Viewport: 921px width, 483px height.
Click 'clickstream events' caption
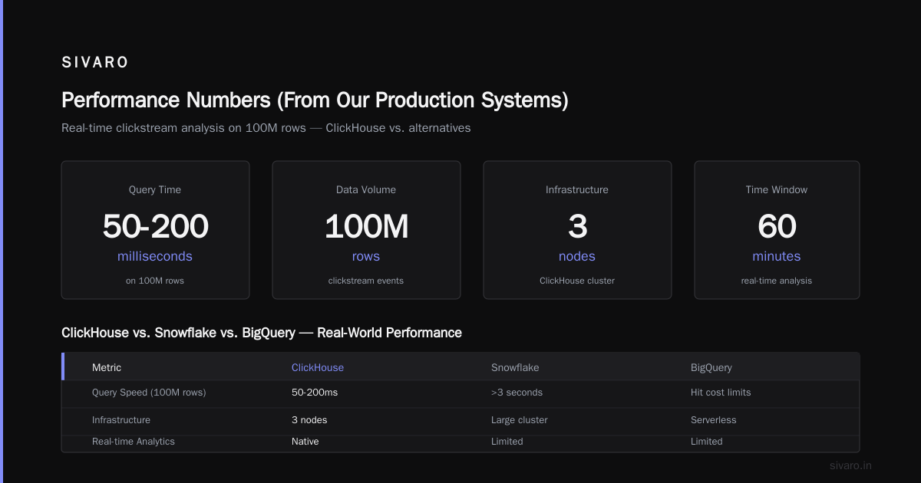click(x=366, y=281)
